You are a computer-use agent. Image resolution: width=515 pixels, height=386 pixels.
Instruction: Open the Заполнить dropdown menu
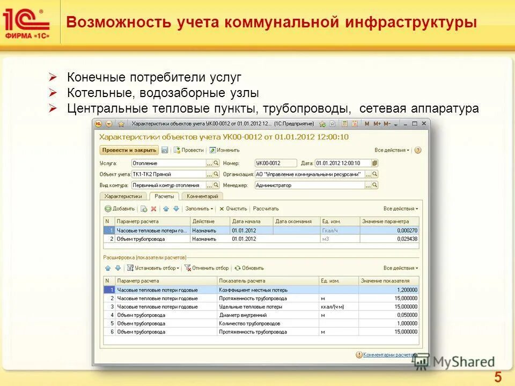[197, 209]
